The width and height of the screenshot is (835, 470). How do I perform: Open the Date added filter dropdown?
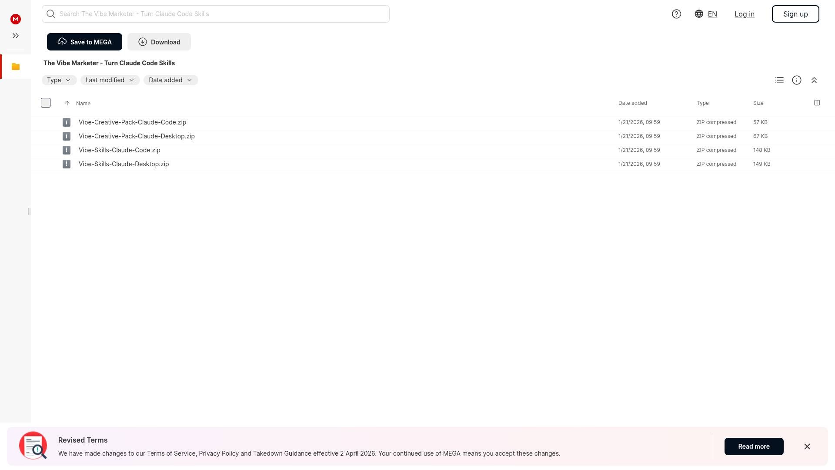(x=170, y=80)
